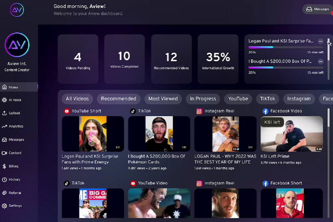
Task: Open I Bought A $200,000 Box title link
Action: click(x=157, y=159)
